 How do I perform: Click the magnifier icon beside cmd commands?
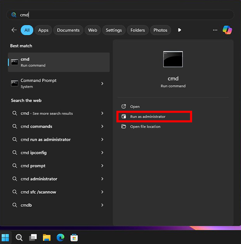pyautogui.click(x=15, y=126)
